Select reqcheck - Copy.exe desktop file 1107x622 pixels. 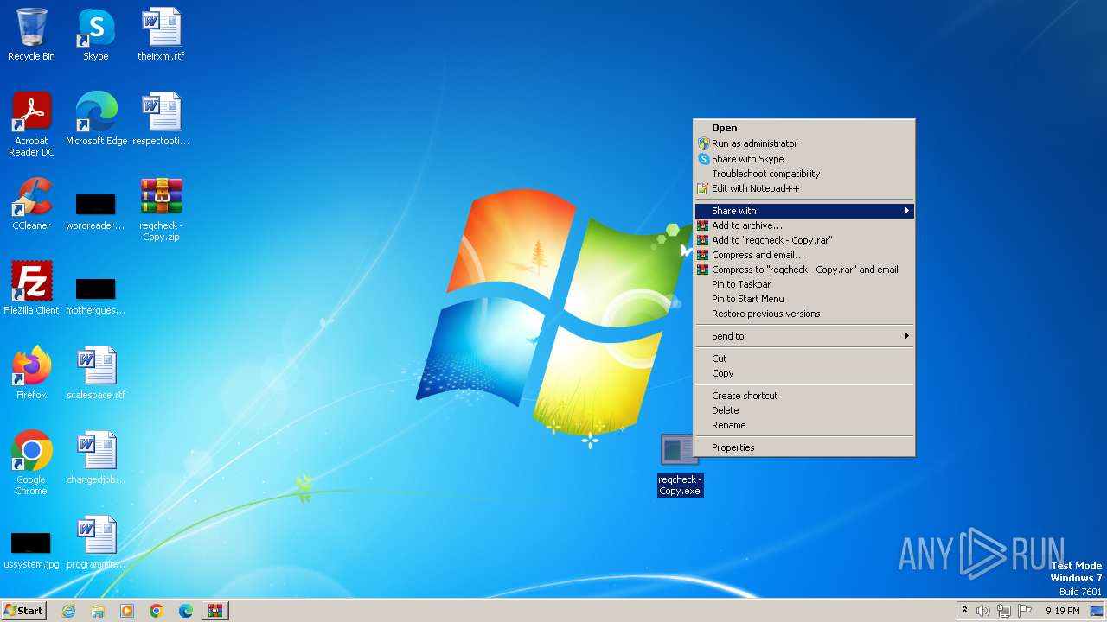point(680,465)
